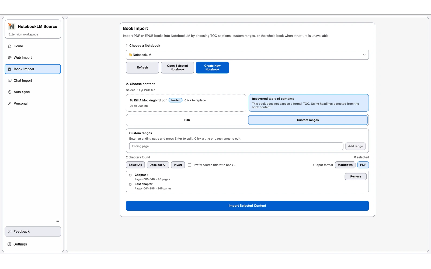Viewport: 431px width, 269px height.
Task: Type in the Ending page field
Action: coord(236,146)
